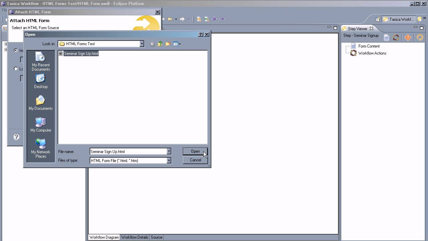The width and height of the screenshot is (428, 241).
Task: Activate the Step Viewer tab
Action: [357, 29]
